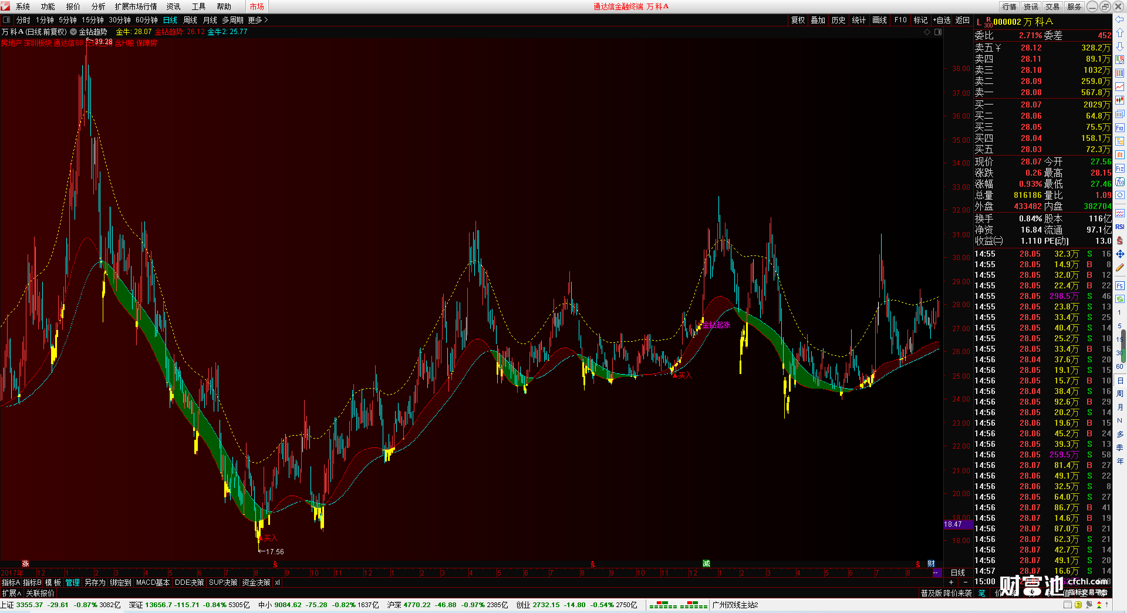Click the satellite dish status bar icon
The width and height of the screenshot is (1127, 613).
pyautogui.click(x=1089, y=605)
